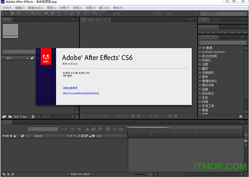Click the 切换开关 / 模式 button

click(x=80, y=174)
